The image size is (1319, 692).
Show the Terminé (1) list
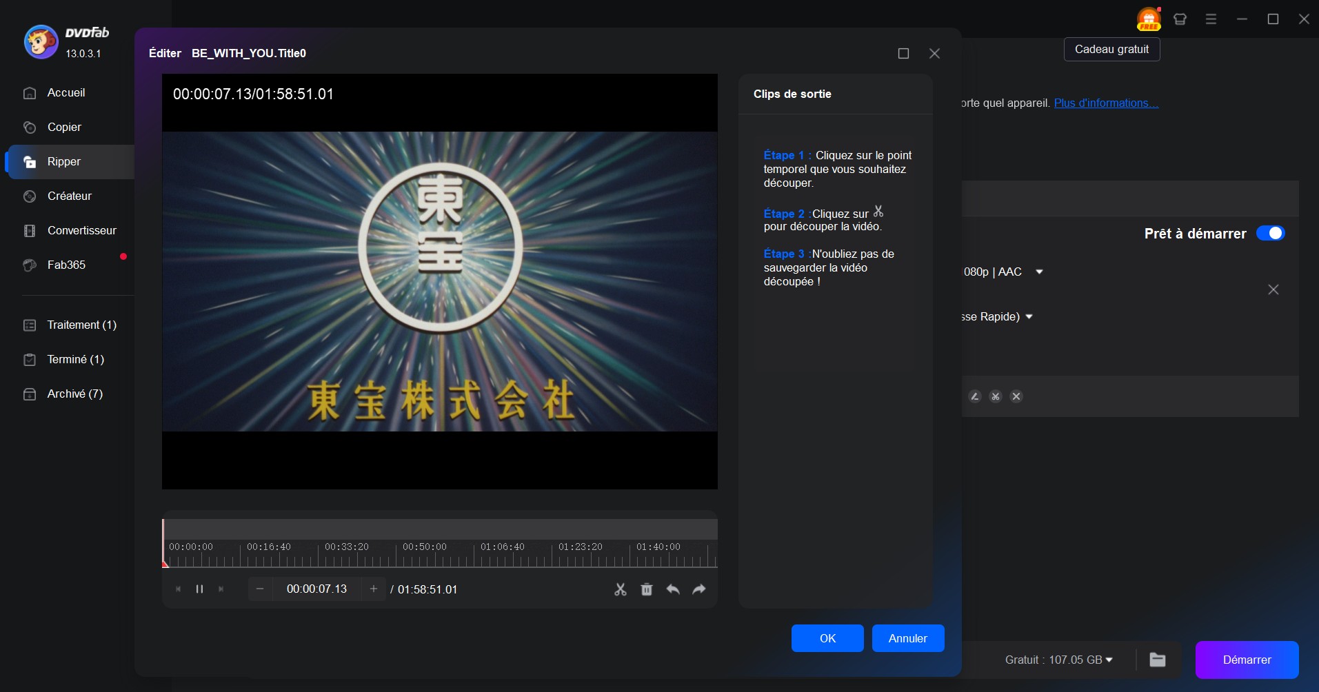click(75, 359)
